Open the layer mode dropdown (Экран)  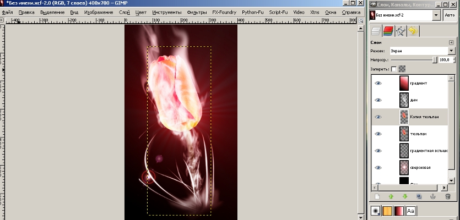423,51
